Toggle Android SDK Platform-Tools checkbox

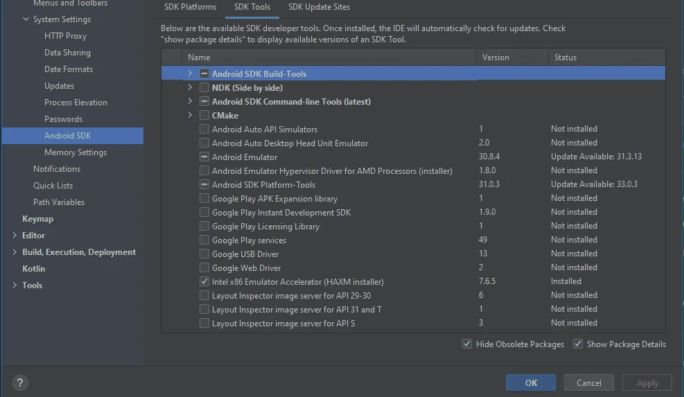tap(204, 184)
